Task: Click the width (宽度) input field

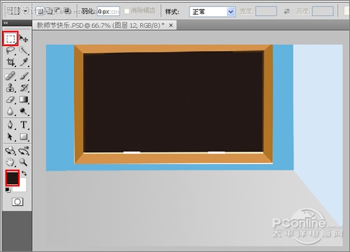Action: pos(266,11)
